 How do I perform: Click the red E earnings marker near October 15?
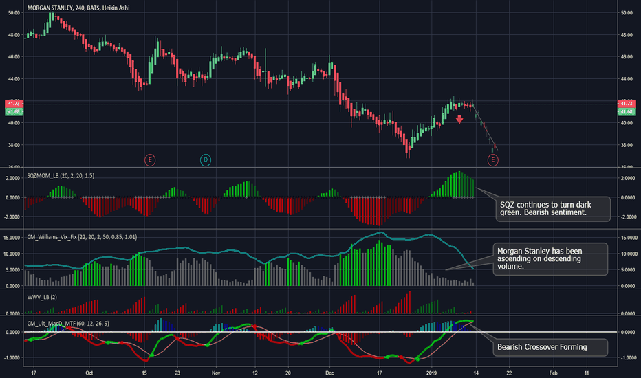point(150,159)
